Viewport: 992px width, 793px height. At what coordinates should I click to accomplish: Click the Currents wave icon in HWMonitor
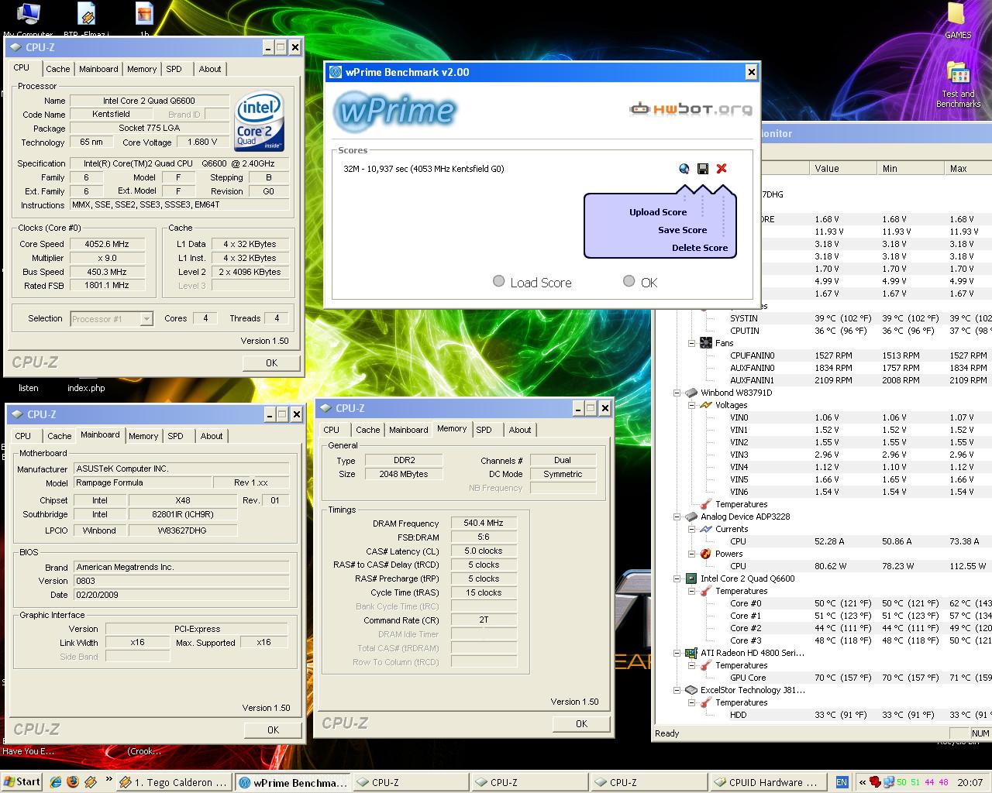click(706, 529)
